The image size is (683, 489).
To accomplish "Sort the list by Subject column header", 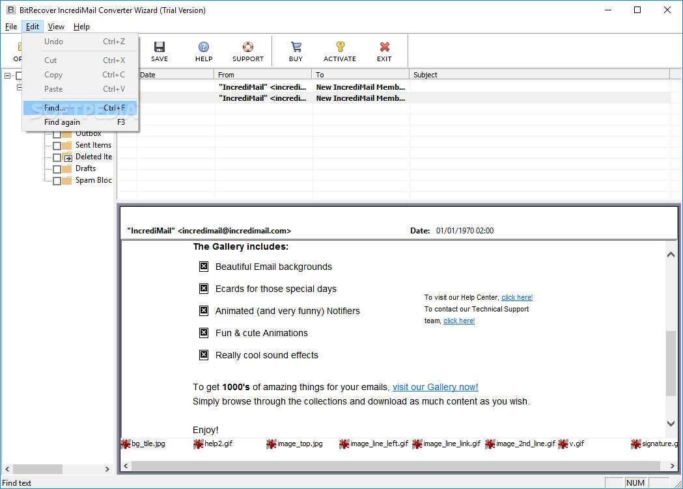I will (539, 74).
